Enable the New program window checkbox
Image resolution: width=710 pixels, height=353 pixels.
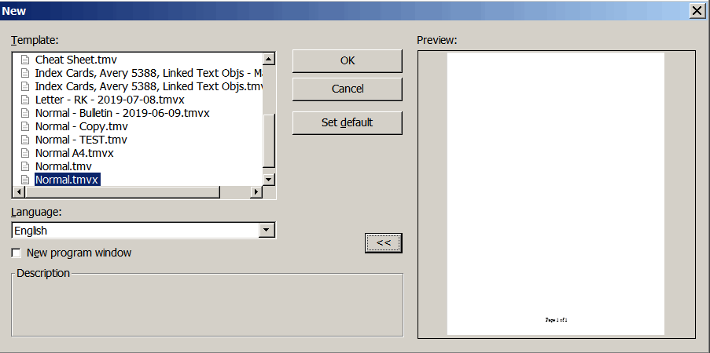[17, 253]
